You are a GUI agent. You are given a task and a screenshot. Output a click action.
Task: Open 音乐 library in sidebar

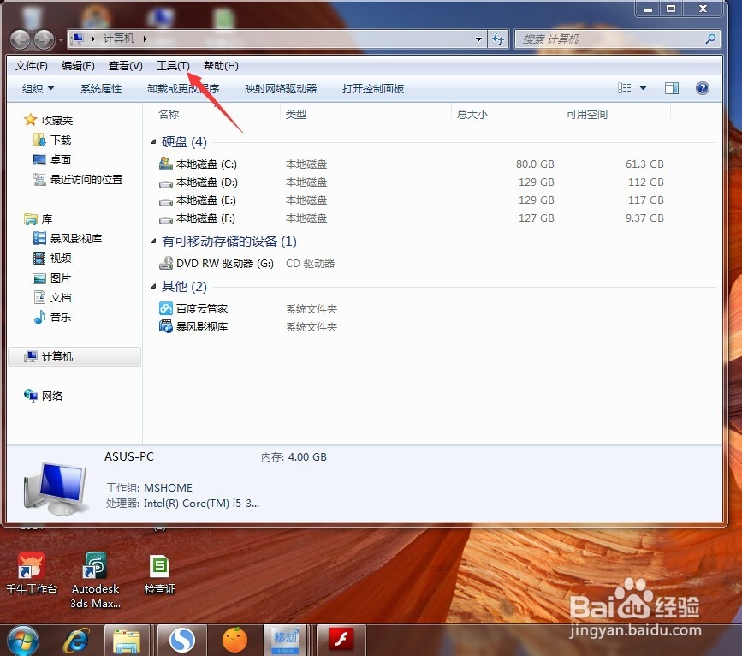pyautogui.click(x=52, y=317)
